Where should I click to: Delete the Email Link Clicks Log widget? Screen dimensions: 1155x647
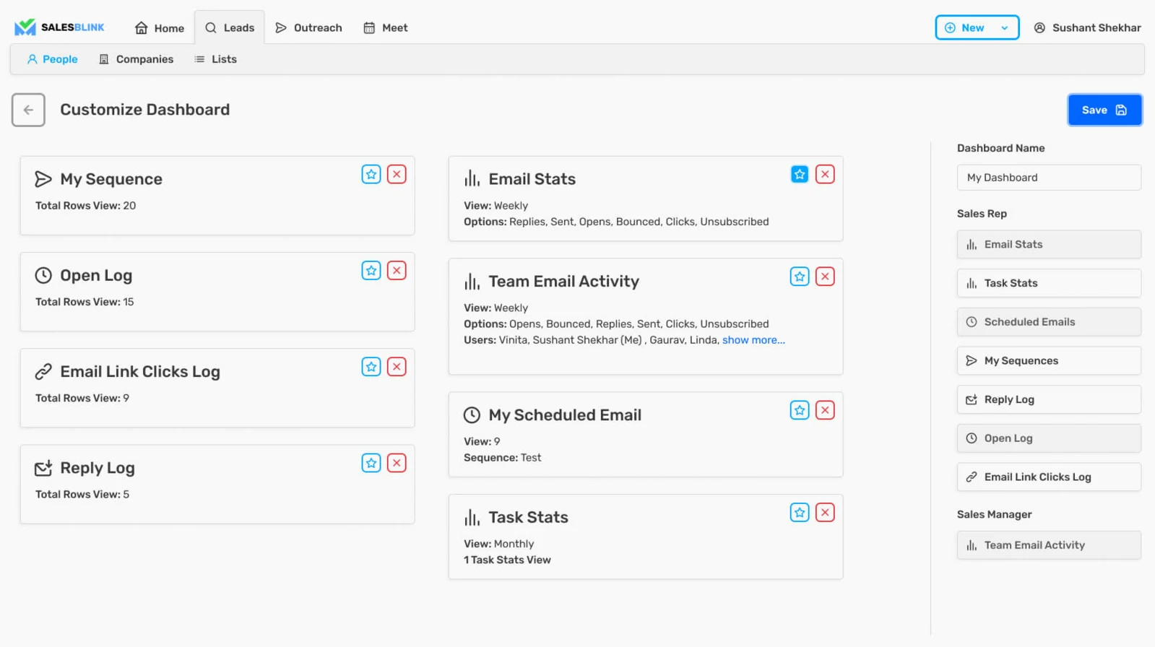[397, 367]
